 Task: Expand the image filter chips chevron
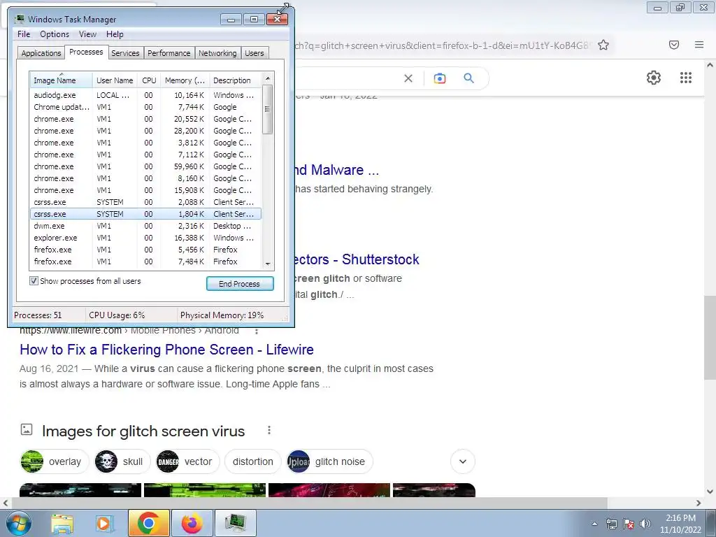coord(463,461)
